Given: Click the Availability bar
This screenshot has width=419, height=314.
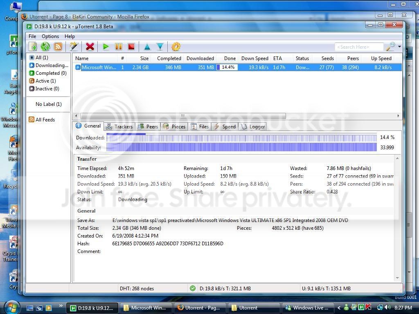Looking at the screenshot, I should pyautogui.click(x=241, y=147).
